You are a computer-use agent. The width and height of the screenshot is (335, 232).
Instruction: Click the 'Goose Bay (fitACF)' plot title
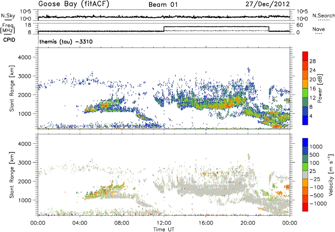click(x=74, y=4)
